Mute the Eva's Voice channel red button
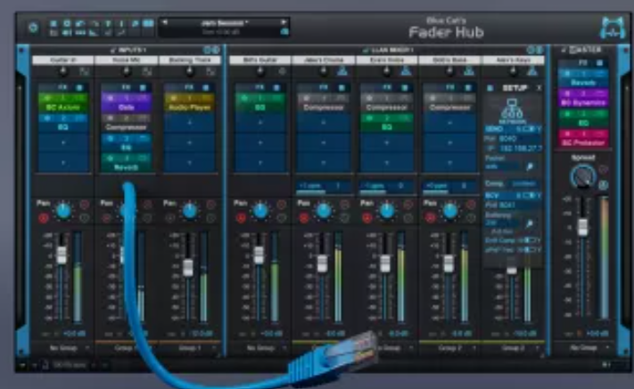 367,218
